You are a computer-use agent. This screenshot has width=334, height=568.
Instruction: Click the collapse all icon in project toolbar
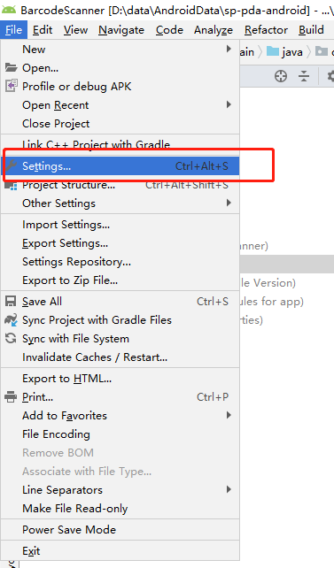coord(304,76)
